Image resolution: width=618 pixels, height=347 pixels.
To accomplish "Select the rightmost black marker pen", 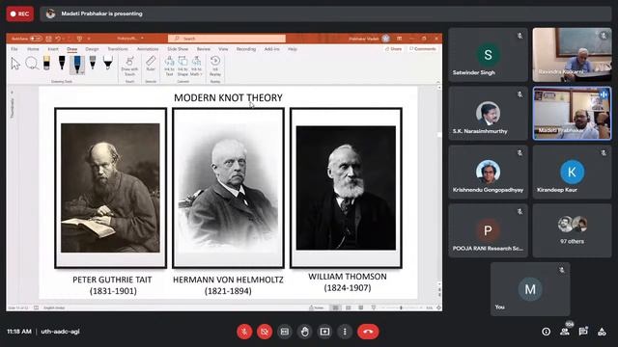I will point(108,63).
